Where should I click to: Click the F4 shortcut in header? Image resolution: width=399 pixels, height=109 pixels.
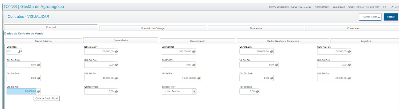pyautogui.click(x=384, y=7)
